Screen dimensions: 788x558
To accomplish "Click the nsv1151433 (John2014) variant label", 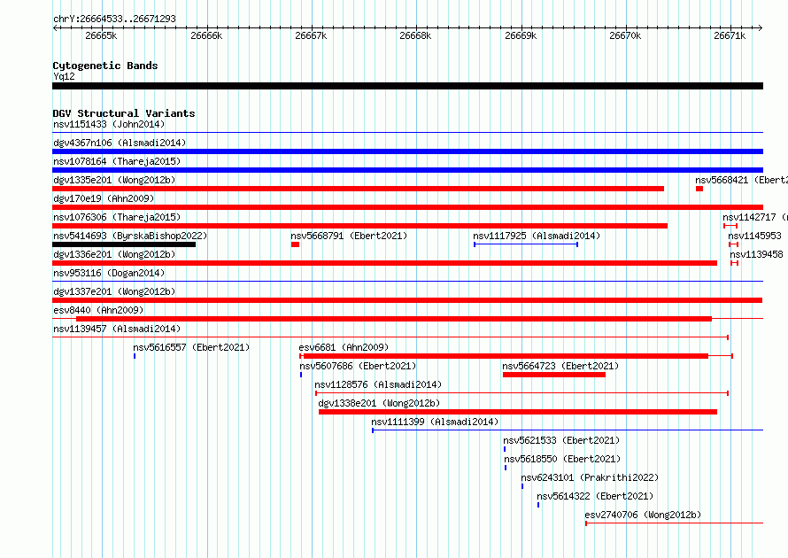I will 109,124.
